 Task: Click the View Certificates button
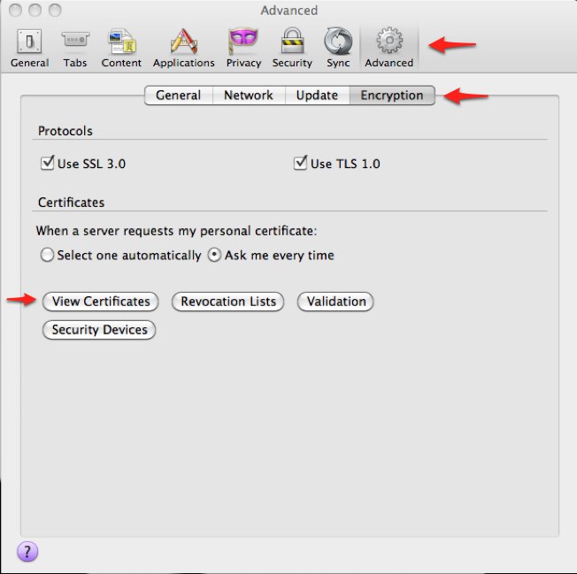(x=100, y=302)
